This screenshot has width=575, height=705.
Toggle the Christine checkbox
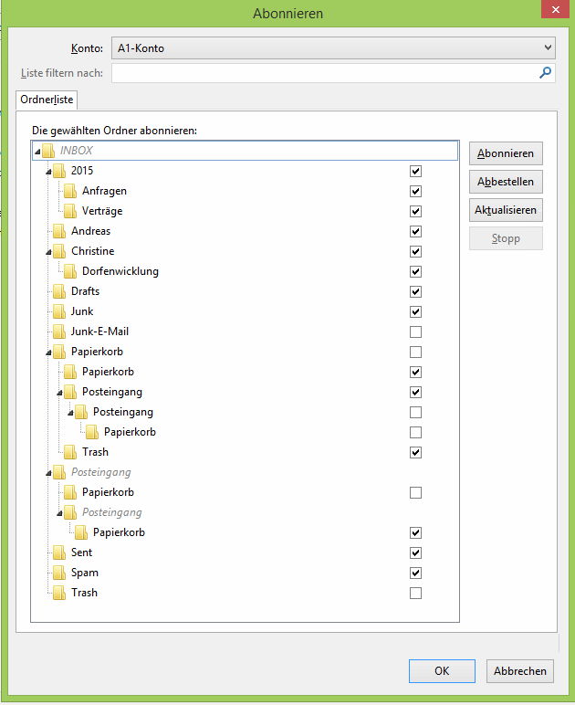415,252
